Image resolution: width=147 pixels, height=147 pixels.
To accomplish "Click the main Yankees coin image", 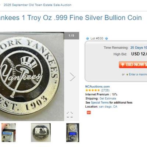I will coord(32,76).
